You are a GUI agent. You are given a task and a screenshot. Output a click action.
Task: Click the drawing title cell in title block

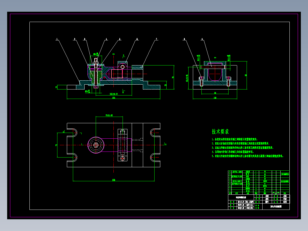click(x=276, y=206)
